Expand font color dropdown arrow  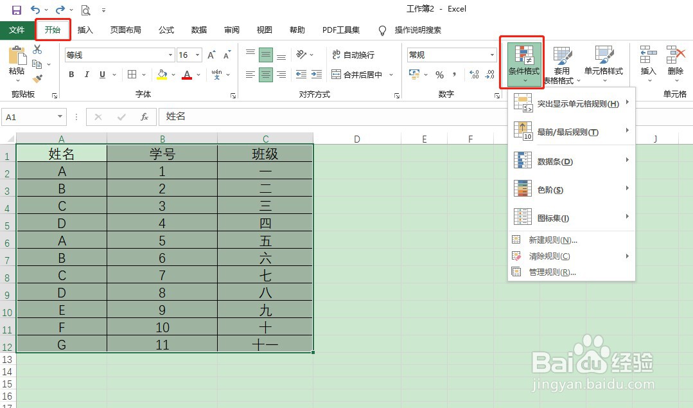point(198,75)
